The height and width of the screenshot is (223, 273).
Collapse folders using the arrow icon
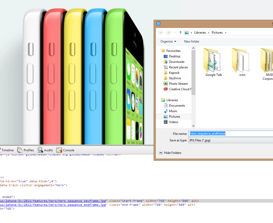161,153
